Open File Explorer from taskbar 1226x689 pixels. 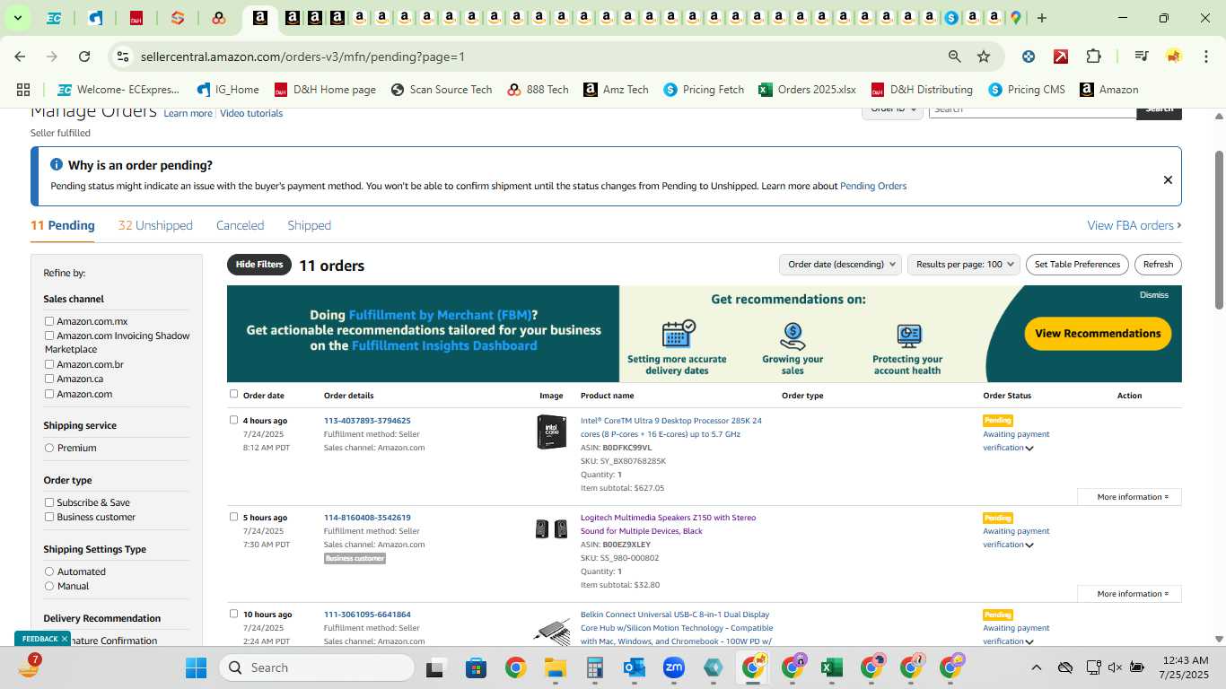(x=555, y=667)
